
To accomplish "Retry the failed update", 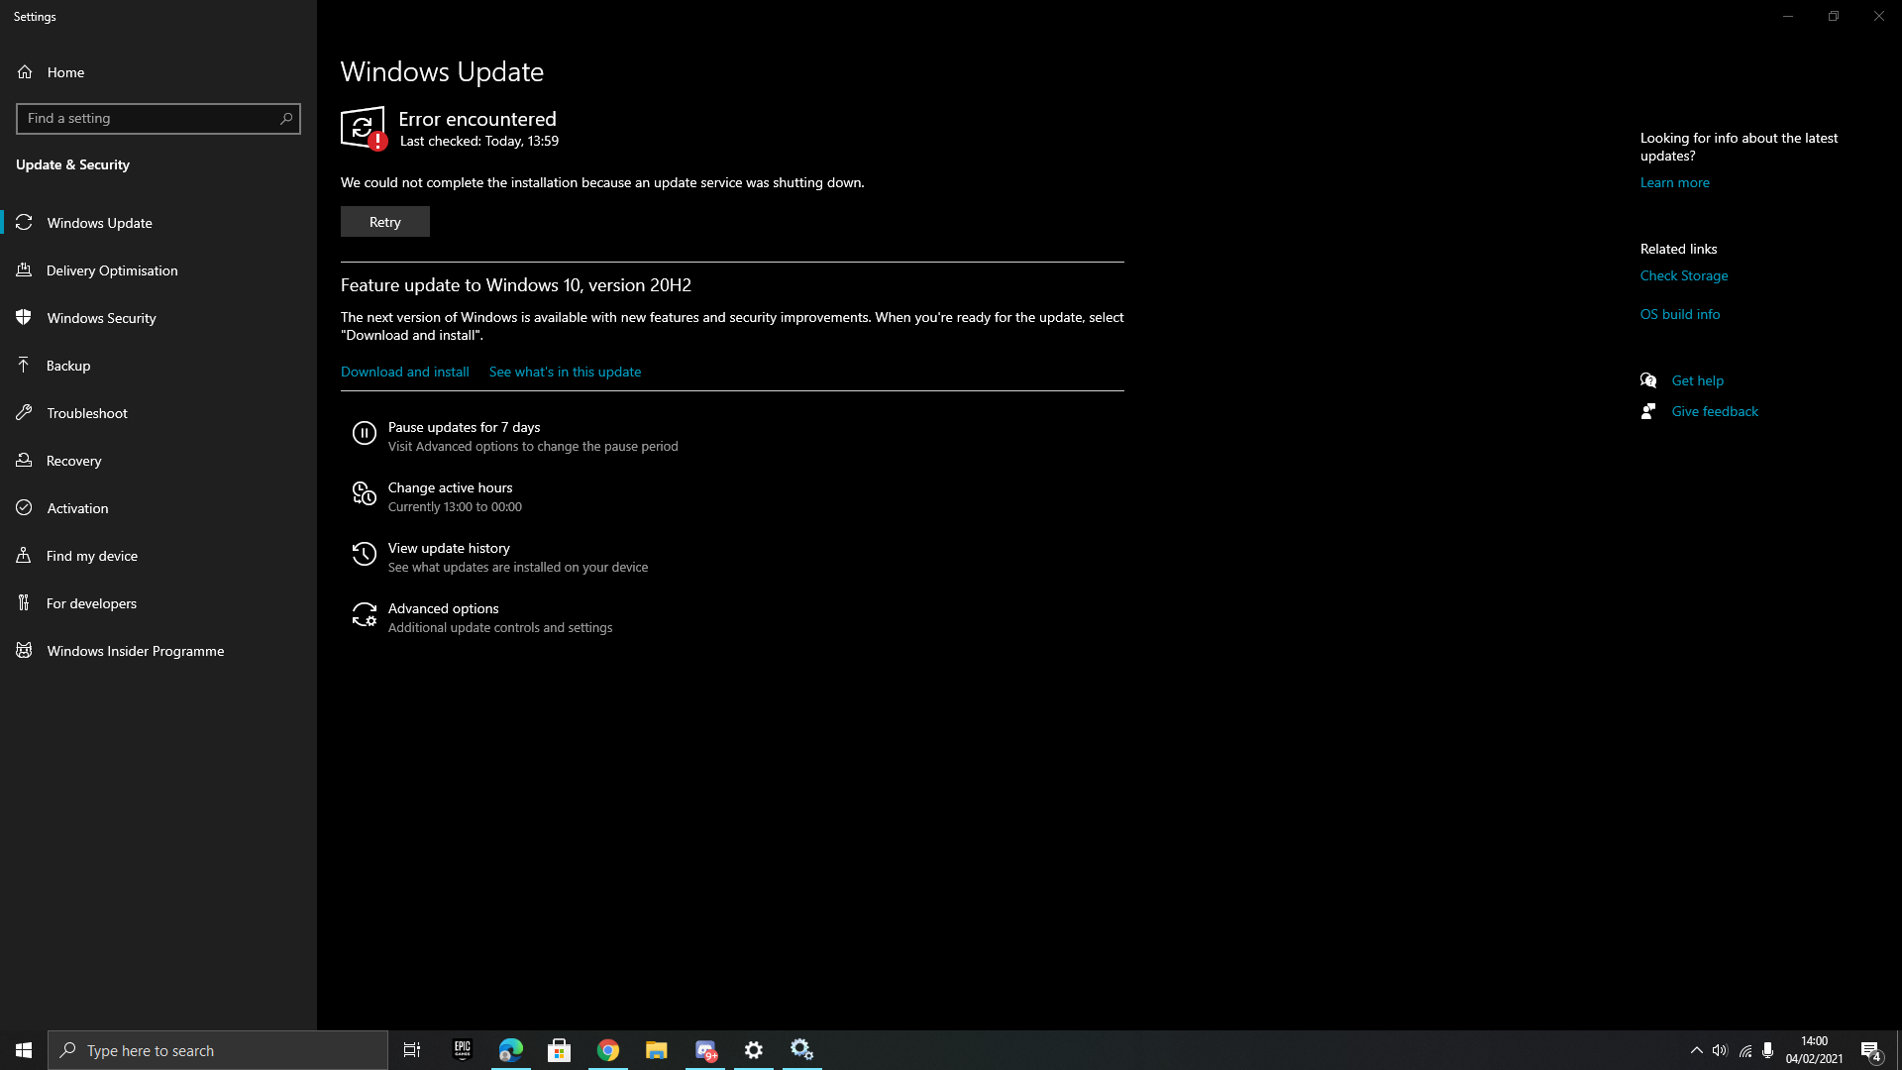I will click(x=385, y=222).
